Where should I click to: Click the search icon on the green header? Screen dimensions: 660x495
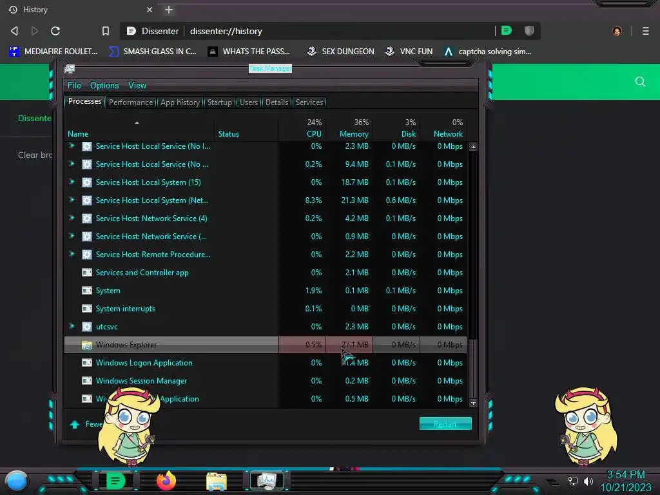[x=640, y=81]
